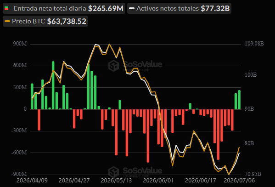This screenshot has width=275, height=187.
Task: Click the last green bar at far right
Action: [x=239, y=100]
